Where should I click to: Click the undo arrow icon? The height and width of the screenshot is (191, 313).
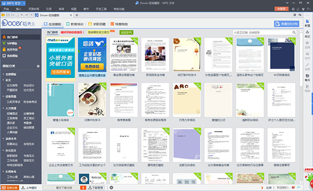point(22,15)
